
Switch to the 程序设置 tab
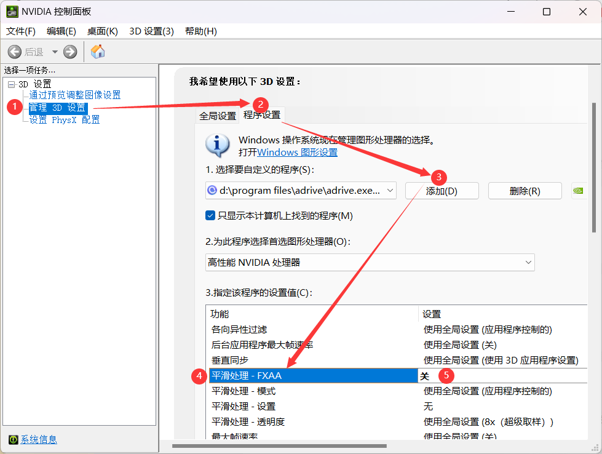click(262, 115)
